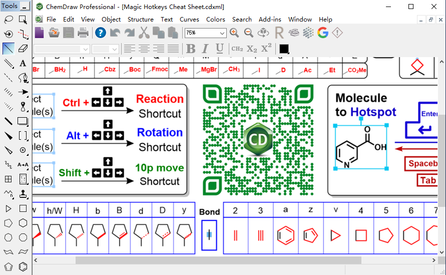
Task: Select the Bold Wedge bond tool
Action: [x=8, y=136]
